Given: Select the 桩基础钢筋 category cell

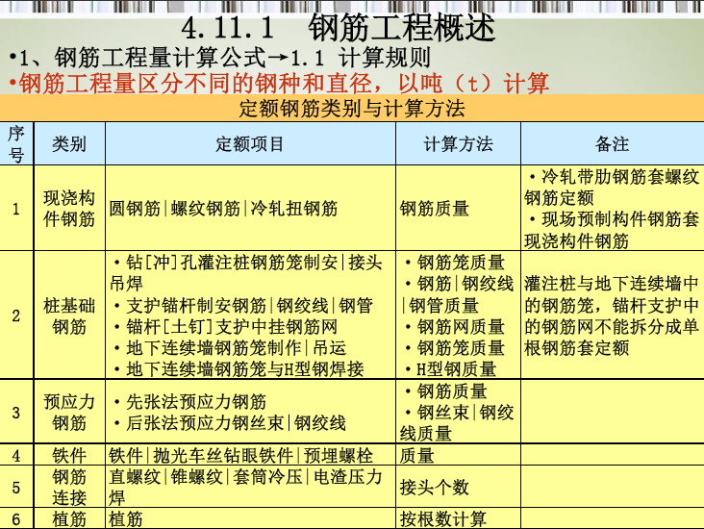Looking at the screenshot, I should point(69,316).
